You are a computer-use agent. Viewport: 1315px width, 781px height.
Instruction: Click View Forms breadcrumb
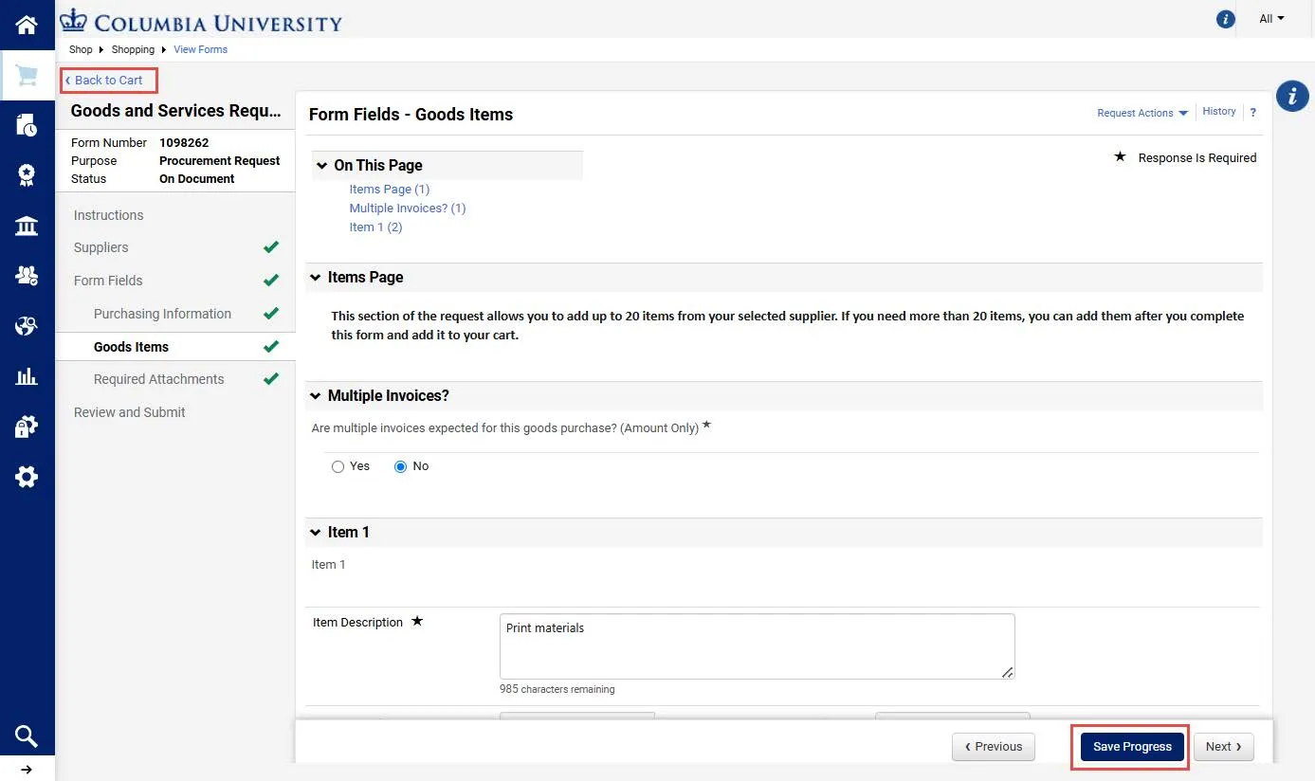(x=201, y=49)
